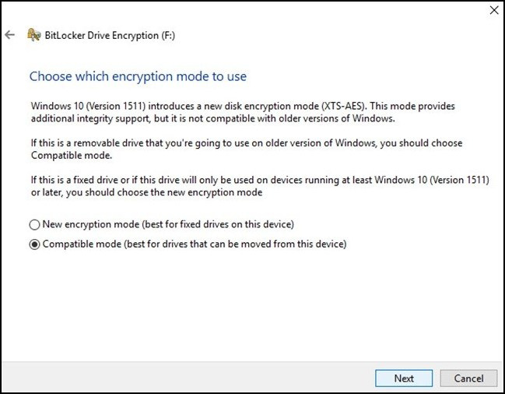505x394 pixels.
Task: Select the Compatible mode radio button
Action: click(x=34, y=244)
